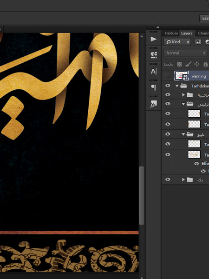
Task: Click the lock all padlock icon
Action: [205, 64]
